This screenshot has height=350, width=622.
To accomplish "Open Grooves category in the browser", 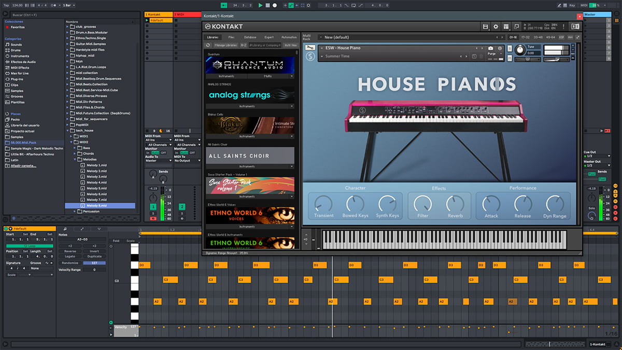I will tap(17, 96).
